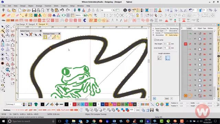The width and height of the screenshot is (220, 124).
Task: Switch to the Cap Design tab
Action: pos(20,24)
